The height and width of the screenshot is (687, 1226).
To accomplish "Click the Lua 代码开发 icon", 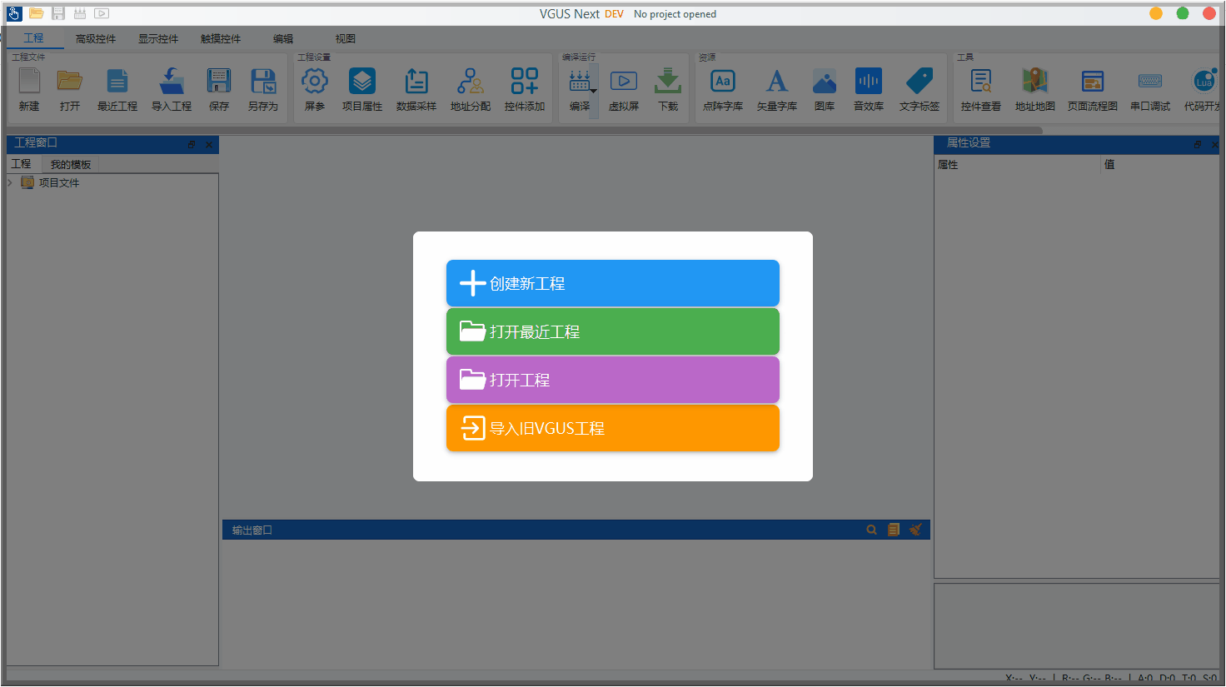I will [x=1204, y=81].
